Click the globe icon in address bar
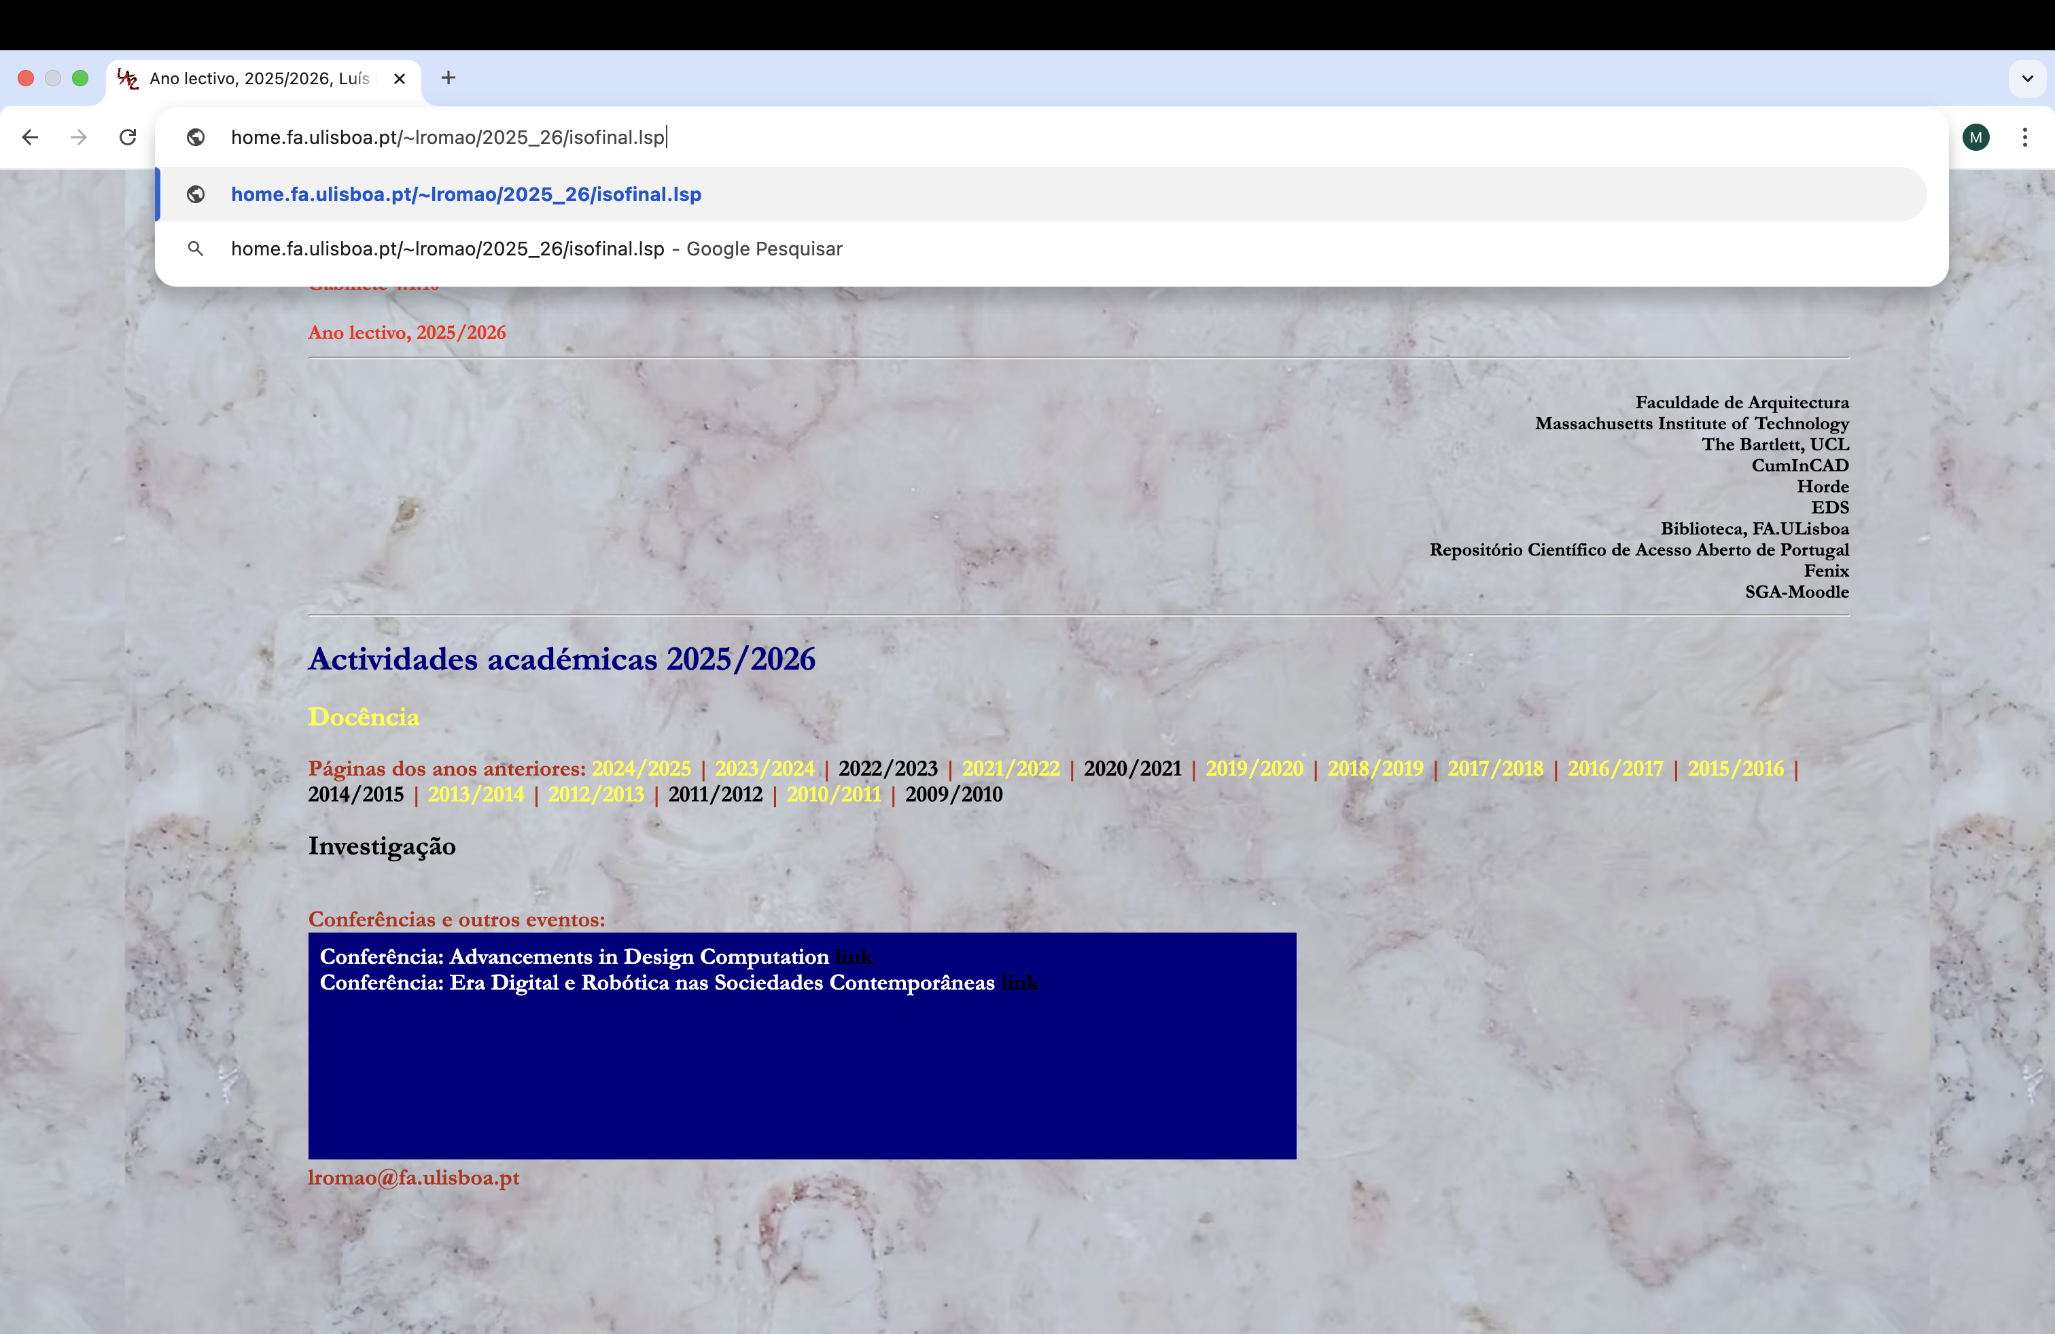The height and width of the screenshot is (1334, 2055). [196, 137]
